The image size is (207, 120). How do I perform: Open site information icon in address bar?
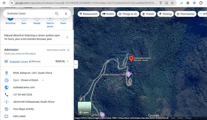point(12,3)
